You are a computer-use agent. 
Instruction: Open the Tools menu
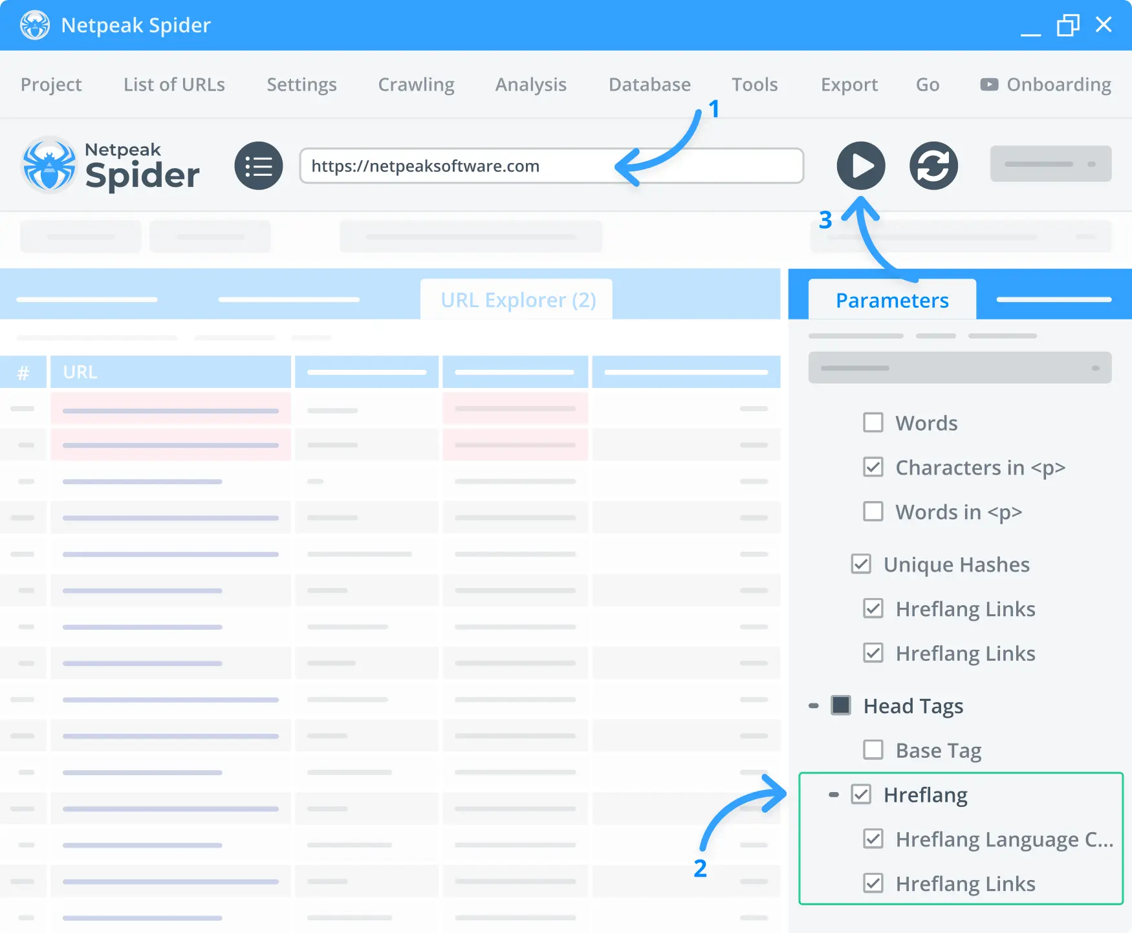click(x=754, y=85)
